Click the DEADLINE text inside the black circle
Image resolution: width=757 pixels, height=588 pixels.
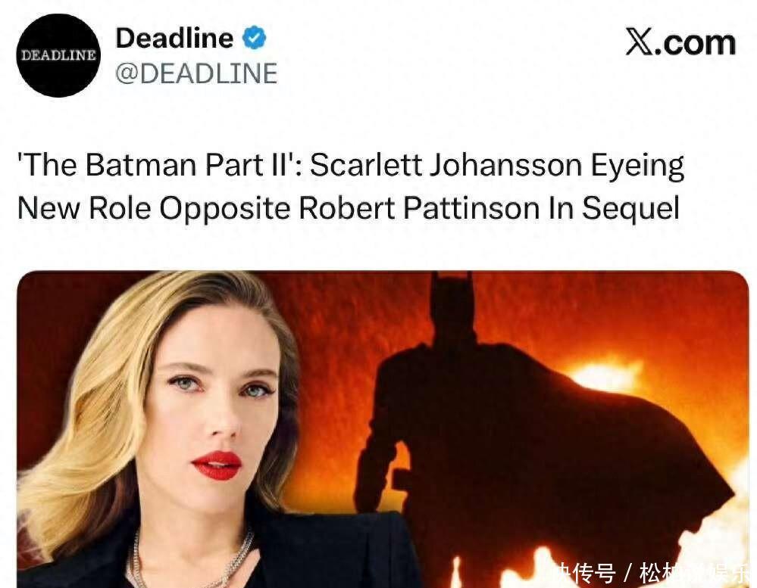pyautogui.click(x=58, y=55)
